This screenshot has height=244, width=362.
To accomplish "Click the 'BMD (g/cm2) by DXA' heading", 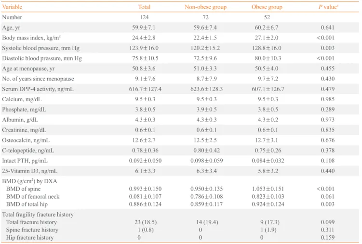I will coord(29,181).
